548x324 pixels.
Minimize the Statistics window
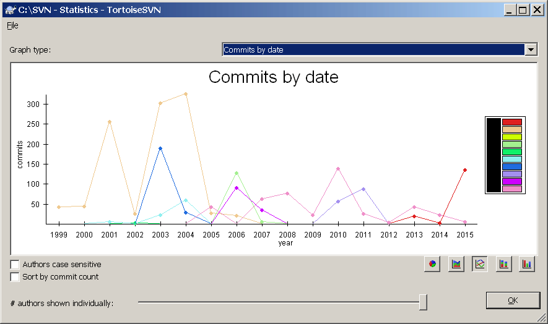pyautogui.click(x=510, y=10)
